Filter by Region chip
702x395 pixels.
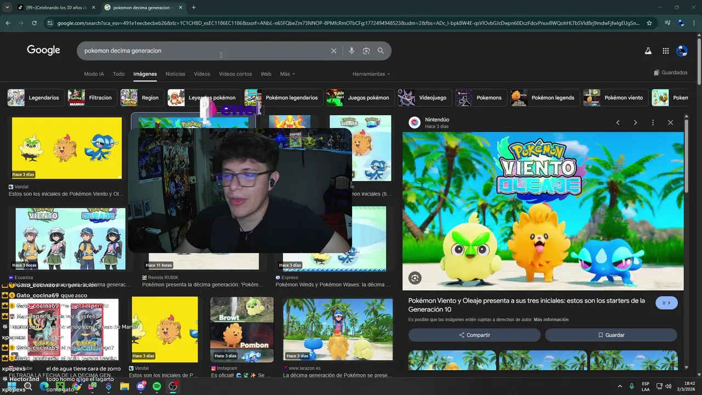[x=142, y=98]
